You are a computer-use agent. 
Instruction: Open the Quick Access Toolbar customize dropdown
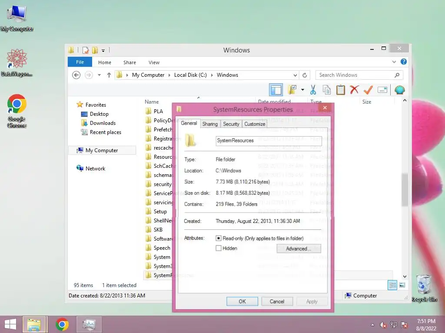pos(103,50)
